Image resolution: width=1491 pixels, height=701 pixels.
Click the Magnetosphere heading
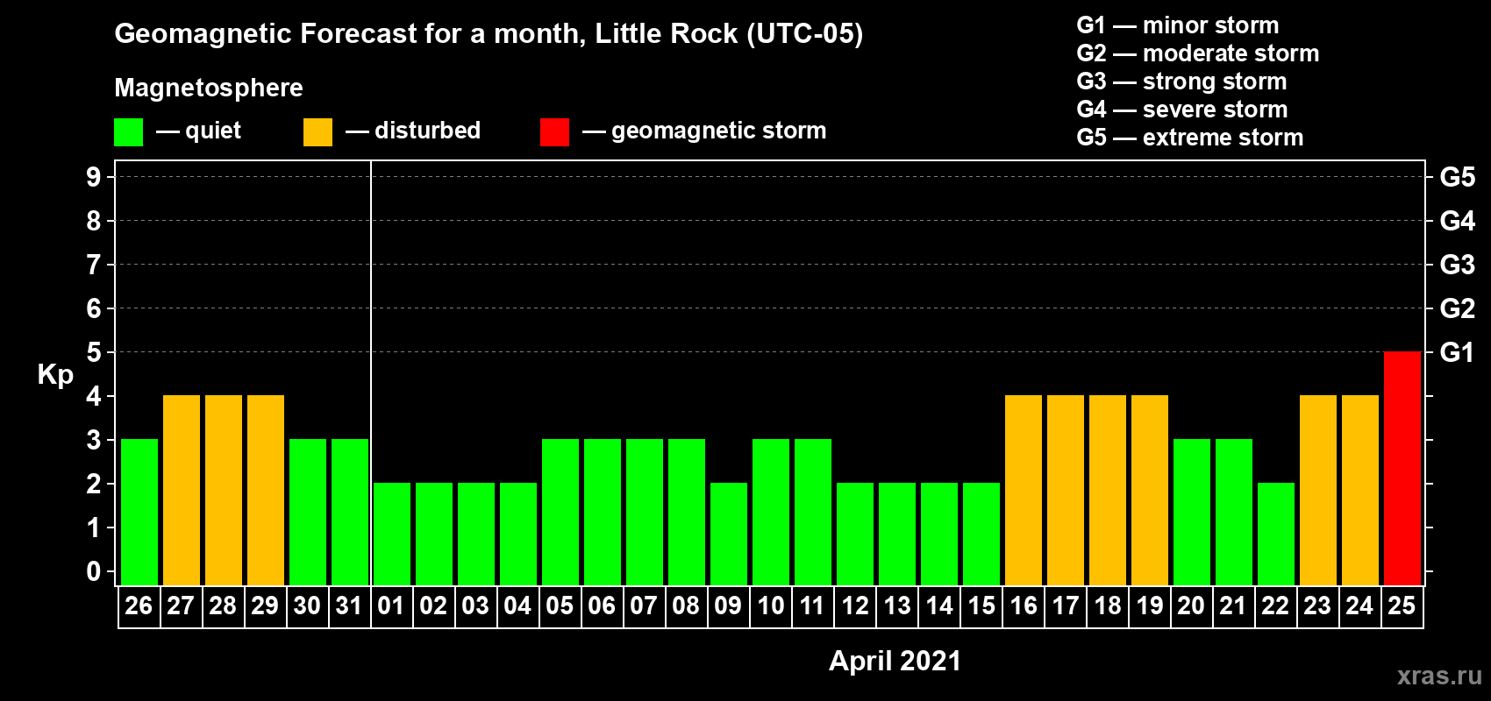pyautogui.click(x=209, y=88)
